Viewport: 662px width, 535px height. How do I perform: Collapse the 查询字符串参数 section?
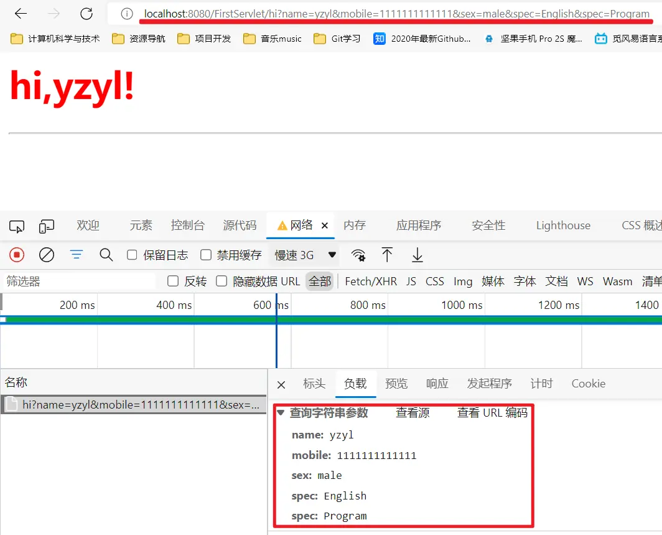281,413
